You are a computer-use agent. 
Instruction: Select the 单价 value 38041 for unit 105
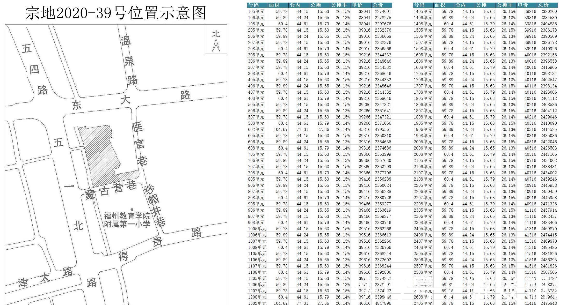click(x=365, y=11)
